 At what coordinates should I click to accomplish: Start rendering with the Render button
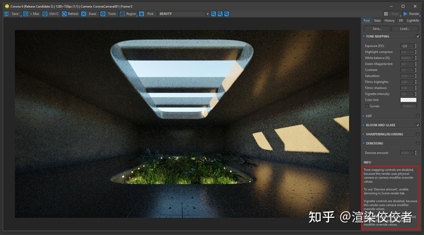[411, 14]
